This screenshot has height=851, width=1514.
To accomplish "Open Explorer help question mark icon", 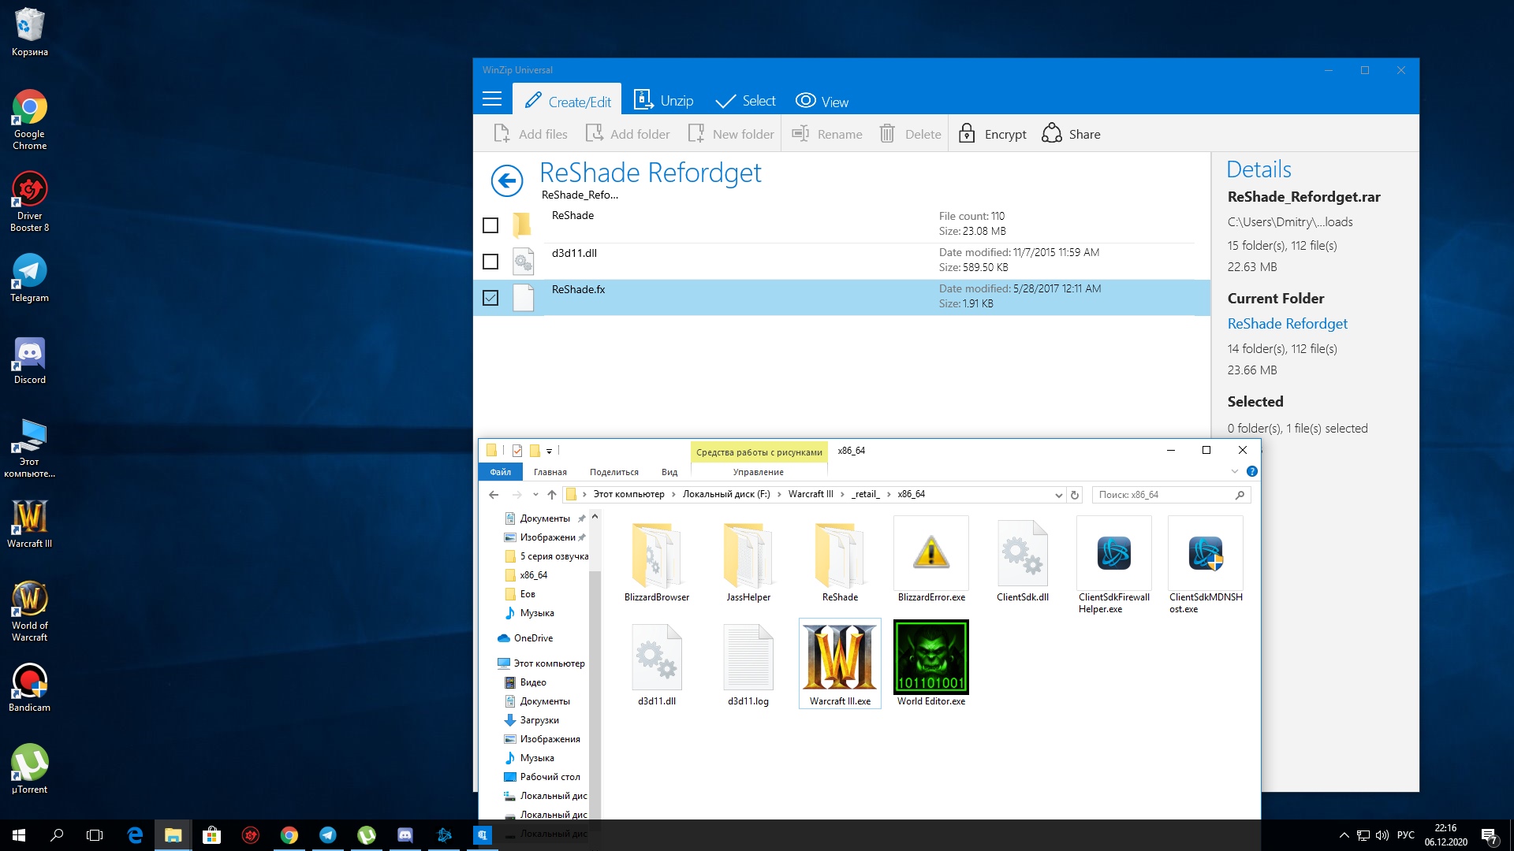I will pos(1251,471).
